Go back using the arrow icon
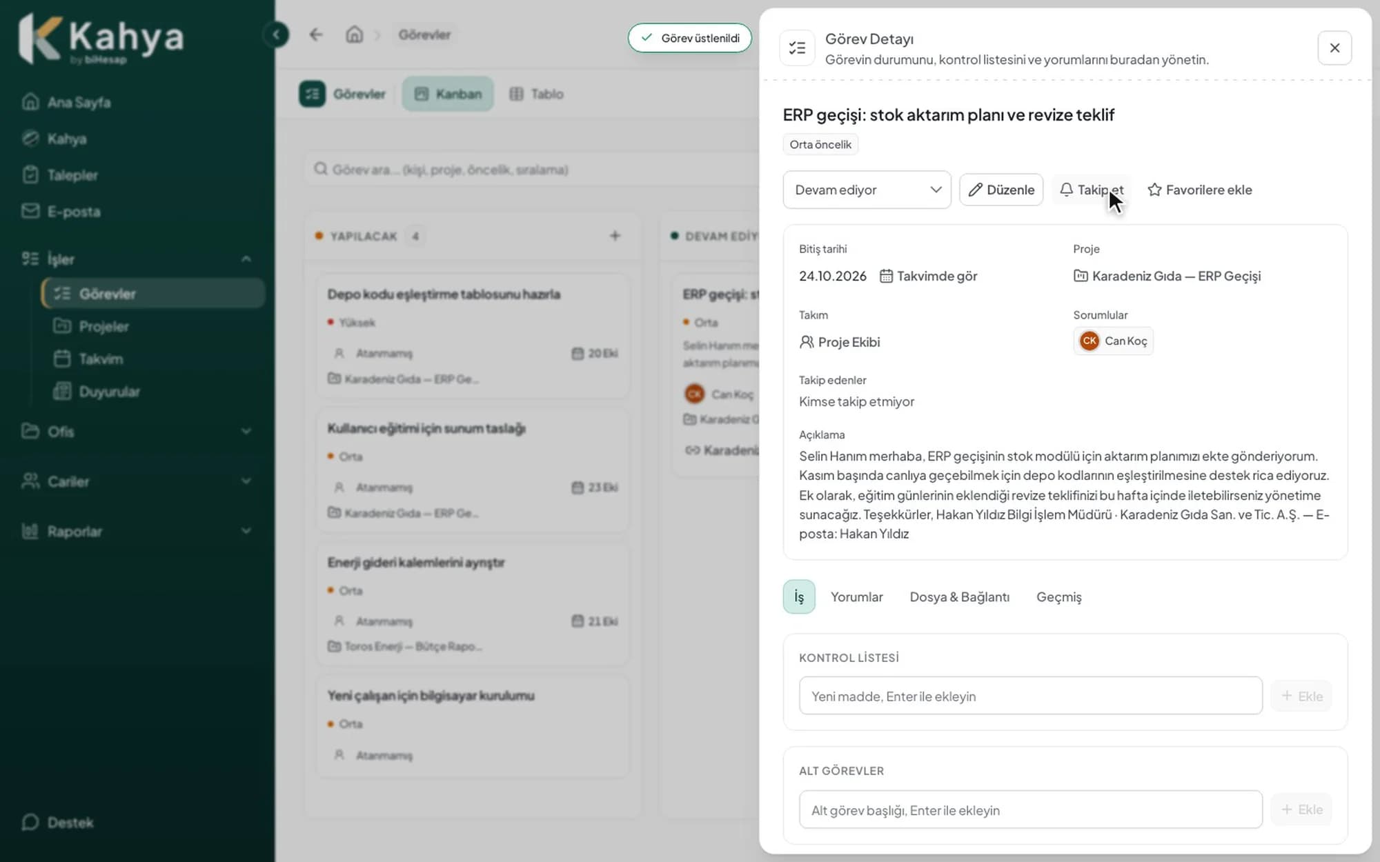Screen dimensions: 1380x862 [x=316, y=34]
